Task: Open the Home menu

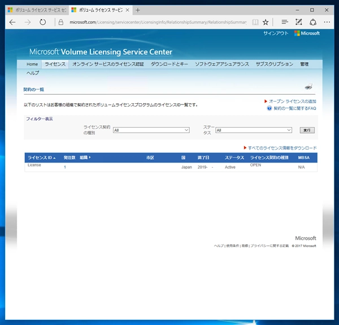Action: [32, 64]
